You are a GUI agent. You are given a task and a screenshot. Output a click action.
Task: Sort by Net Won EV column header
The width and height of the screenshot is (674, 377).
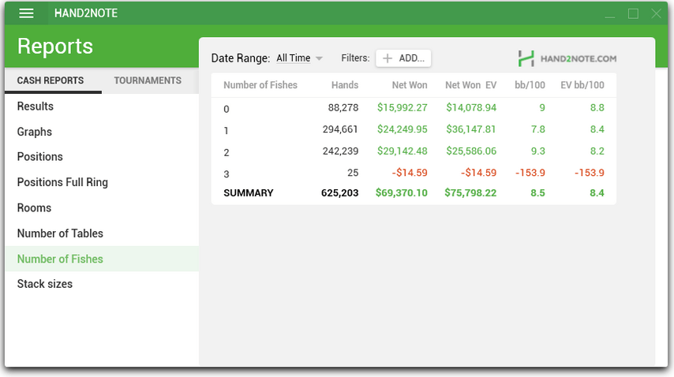click(470, 85)
